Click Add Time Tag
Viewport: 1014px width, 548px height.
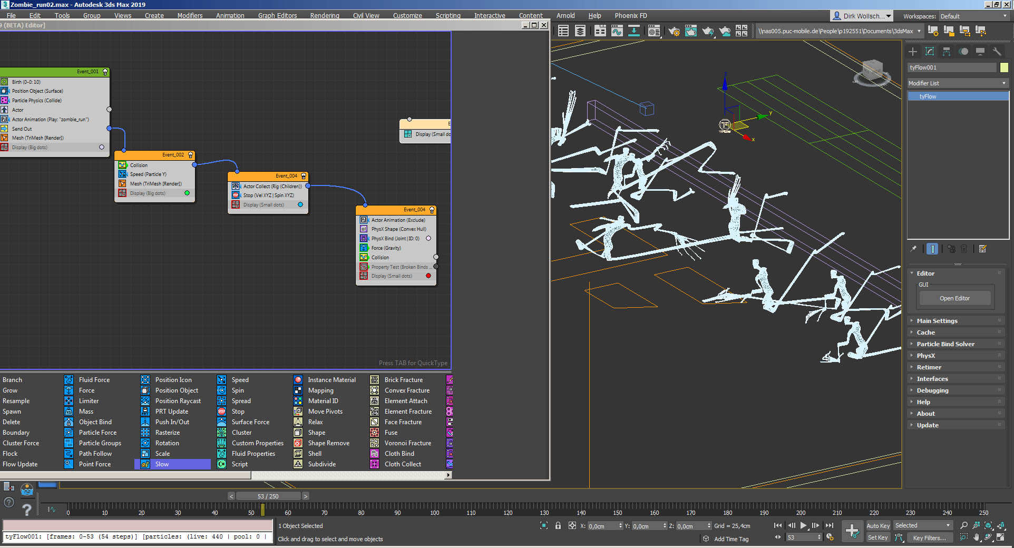coord(731,539)
